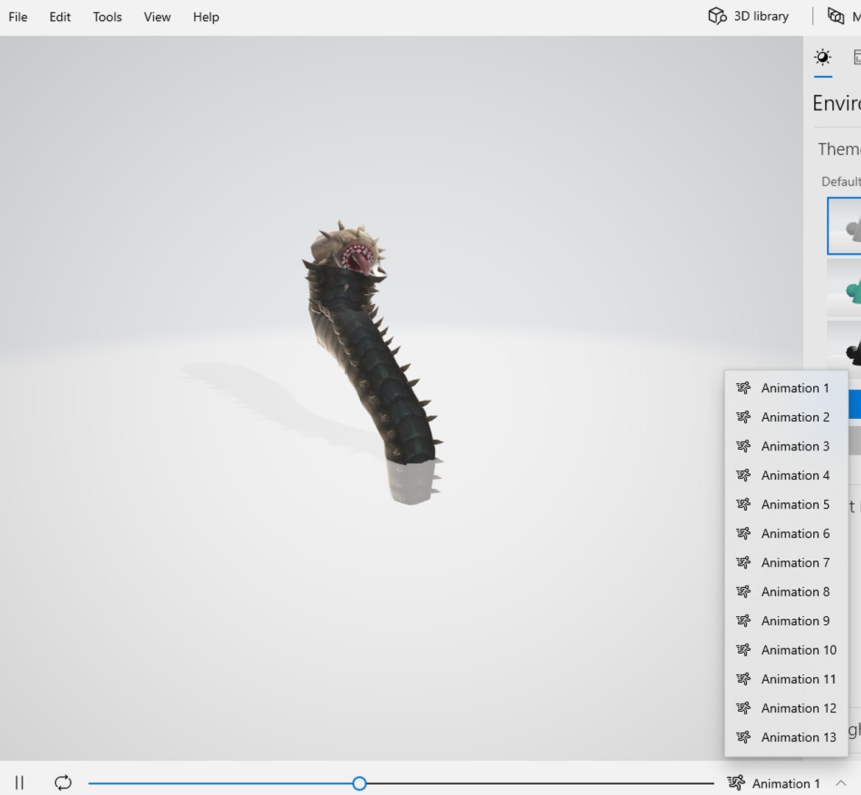
Task: Choose Animation 12 from the list
Action: [x=787, y=708]
